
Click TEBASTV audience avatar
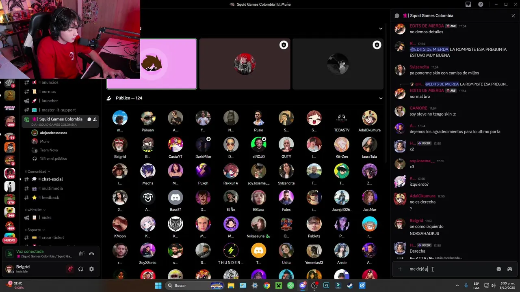(342, 118)
